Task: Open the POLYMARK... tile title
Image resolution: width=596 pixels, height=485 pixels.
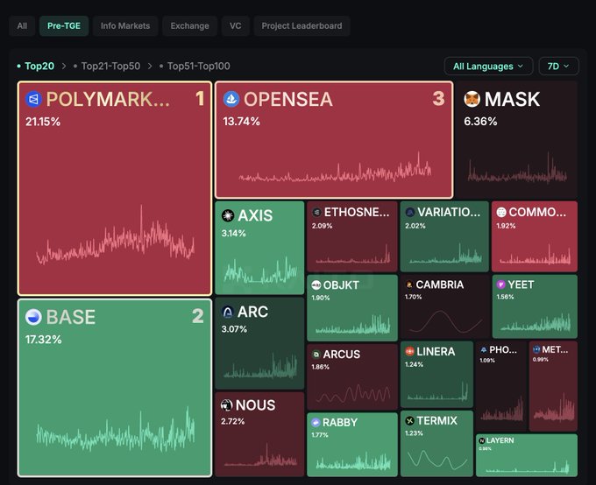Action: (x=108, y=100)
